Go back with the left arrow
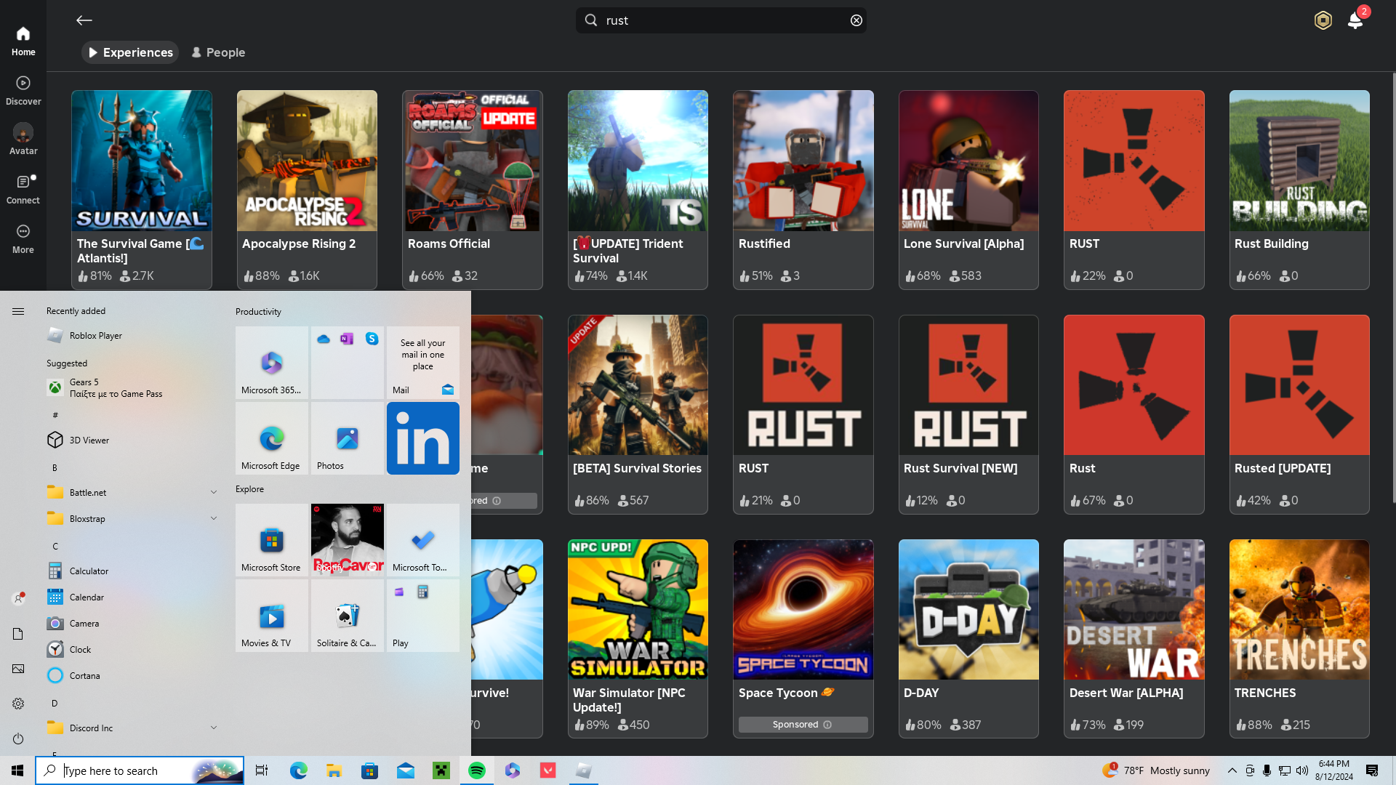This screenshot has height=785, width=1396. pos(84,20)
